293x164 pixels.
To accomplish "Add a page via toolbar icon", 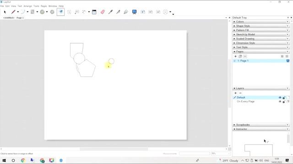I will 143,12.
